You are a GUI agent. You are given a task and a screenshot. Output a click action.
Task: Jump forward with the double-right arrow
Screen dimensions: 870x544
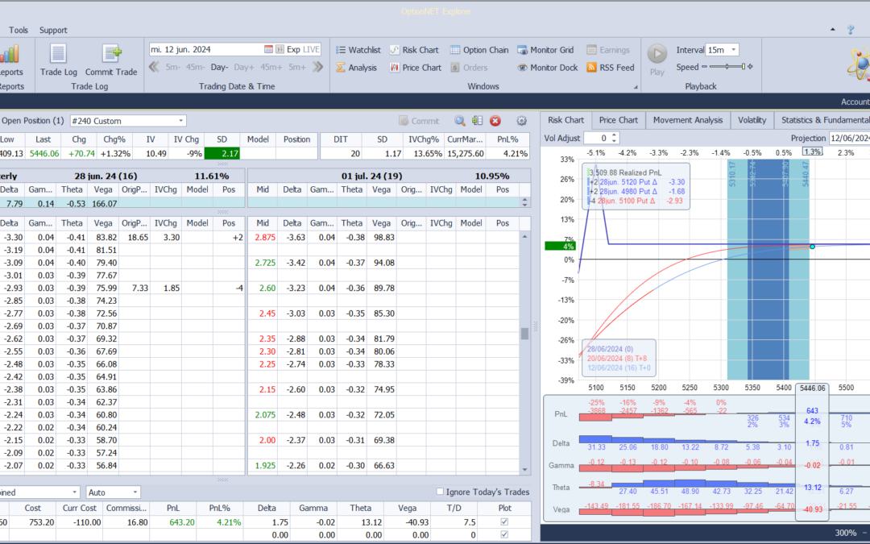coord(317,67)
